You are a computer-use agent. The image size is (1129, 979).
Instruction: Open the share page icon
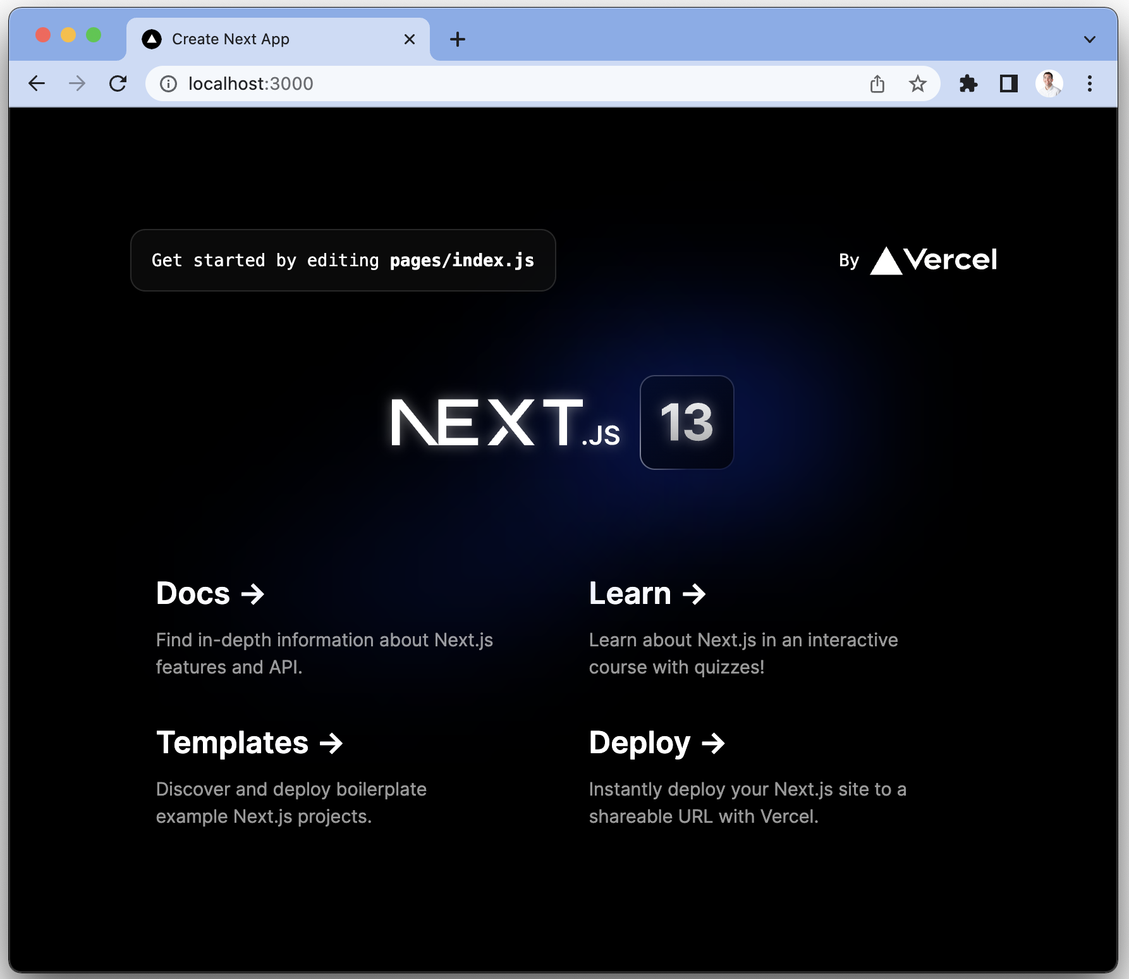(x=877, y=83)
